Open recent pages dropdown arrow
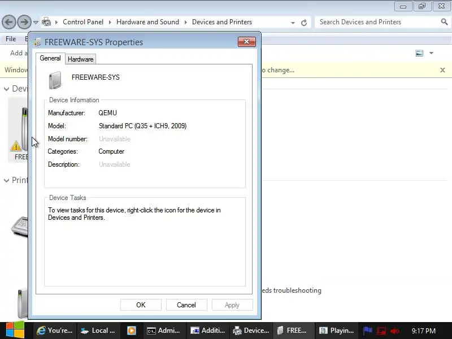Screen dimensions: 452x339 click(36, 22)
